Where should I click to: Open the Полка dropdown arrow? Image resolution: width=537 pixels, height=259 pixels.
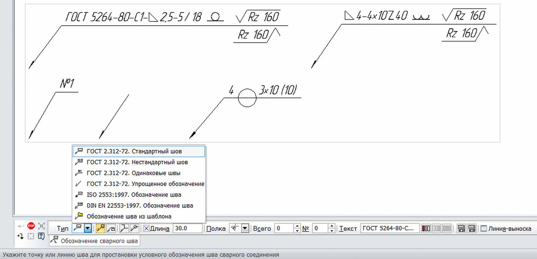(245, 229)
